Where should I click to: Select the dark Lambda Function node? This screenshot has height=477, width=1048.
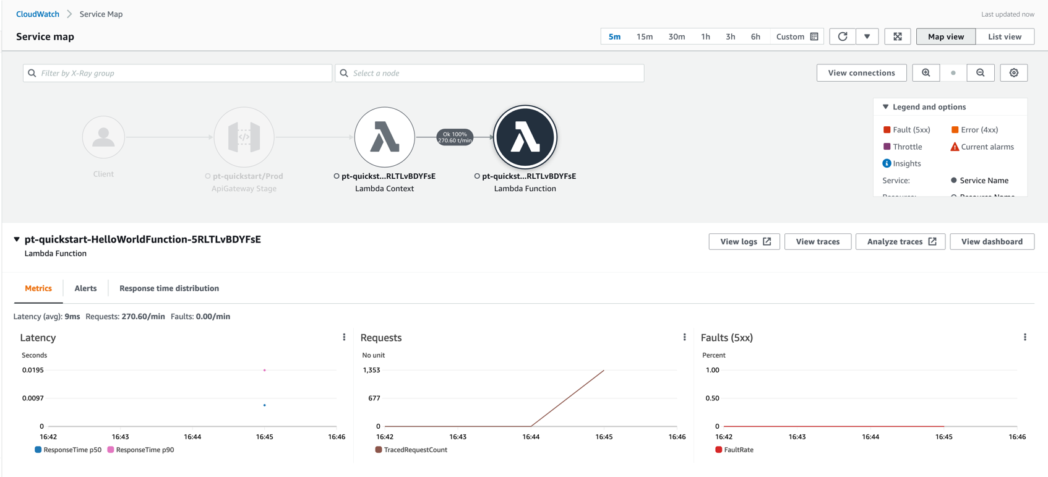point(525,137)
